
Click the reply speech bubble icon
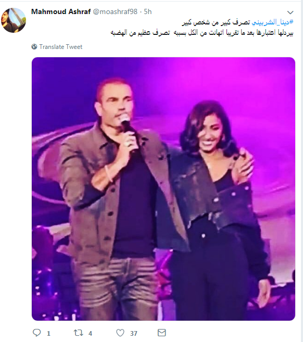(x=36, y=333)
